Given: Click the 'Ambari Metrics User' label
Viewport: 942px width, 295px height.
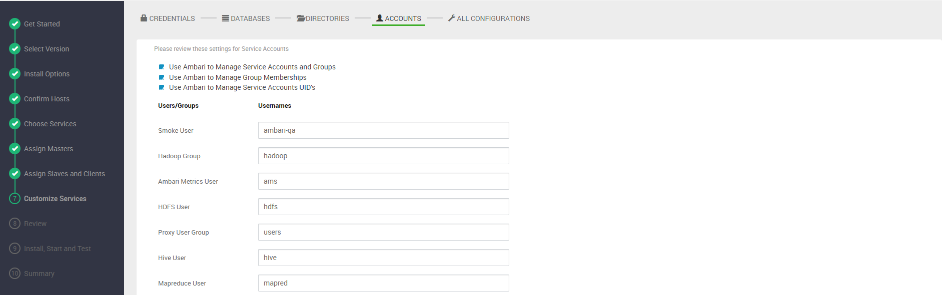Looking at the screenshot, I should (188, 182).
